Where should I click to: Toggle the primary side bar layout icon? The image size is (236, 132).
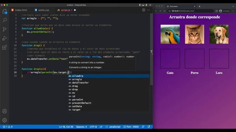tap(140, 5)
